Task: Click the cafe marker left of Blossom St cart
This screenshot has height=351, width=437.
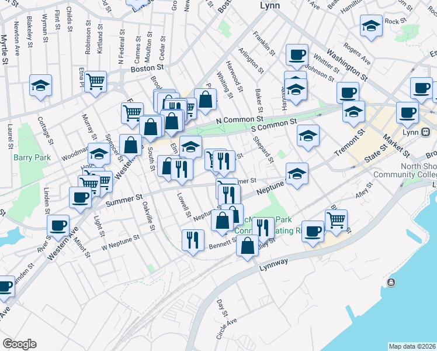Action: (313, 234)
